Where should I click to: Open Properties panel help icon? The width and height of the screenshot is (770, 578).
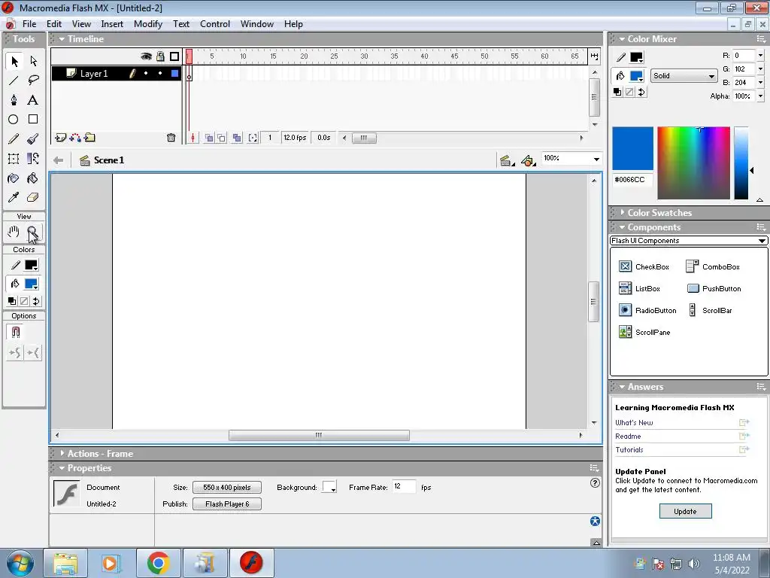coord(595,482)
